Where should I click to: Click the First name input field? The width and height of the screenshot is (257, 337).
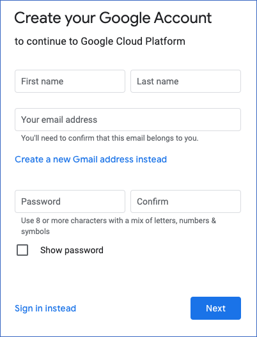70,81
